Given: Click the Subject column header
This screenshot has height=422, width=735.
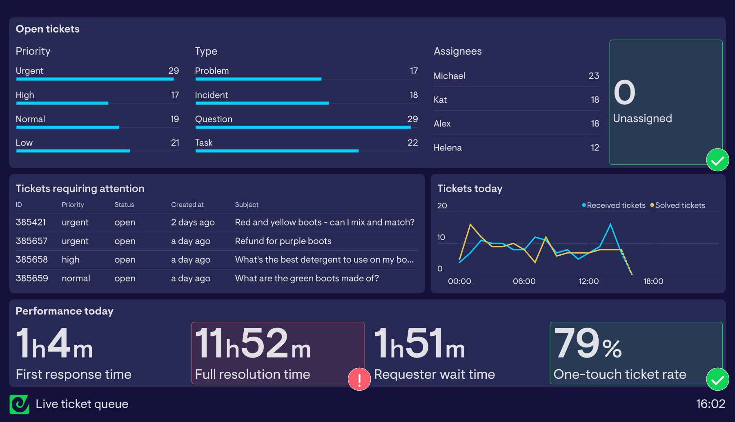Looking at the screenshot, I should click(247, 205).
